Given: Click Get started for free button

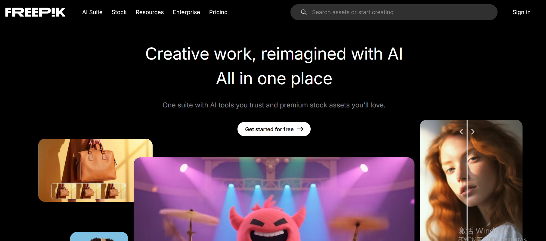Looking at the screenshot, I should point(274,129).
